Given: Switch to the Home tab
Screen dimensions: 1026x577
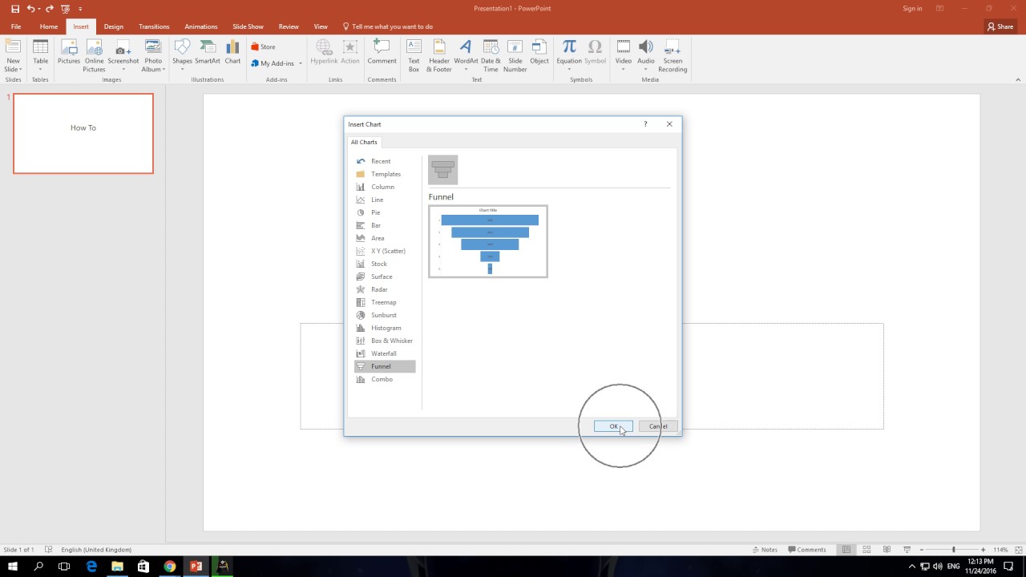Looking at the screenshot, I should pyautogui.click(x=49, y=26).
